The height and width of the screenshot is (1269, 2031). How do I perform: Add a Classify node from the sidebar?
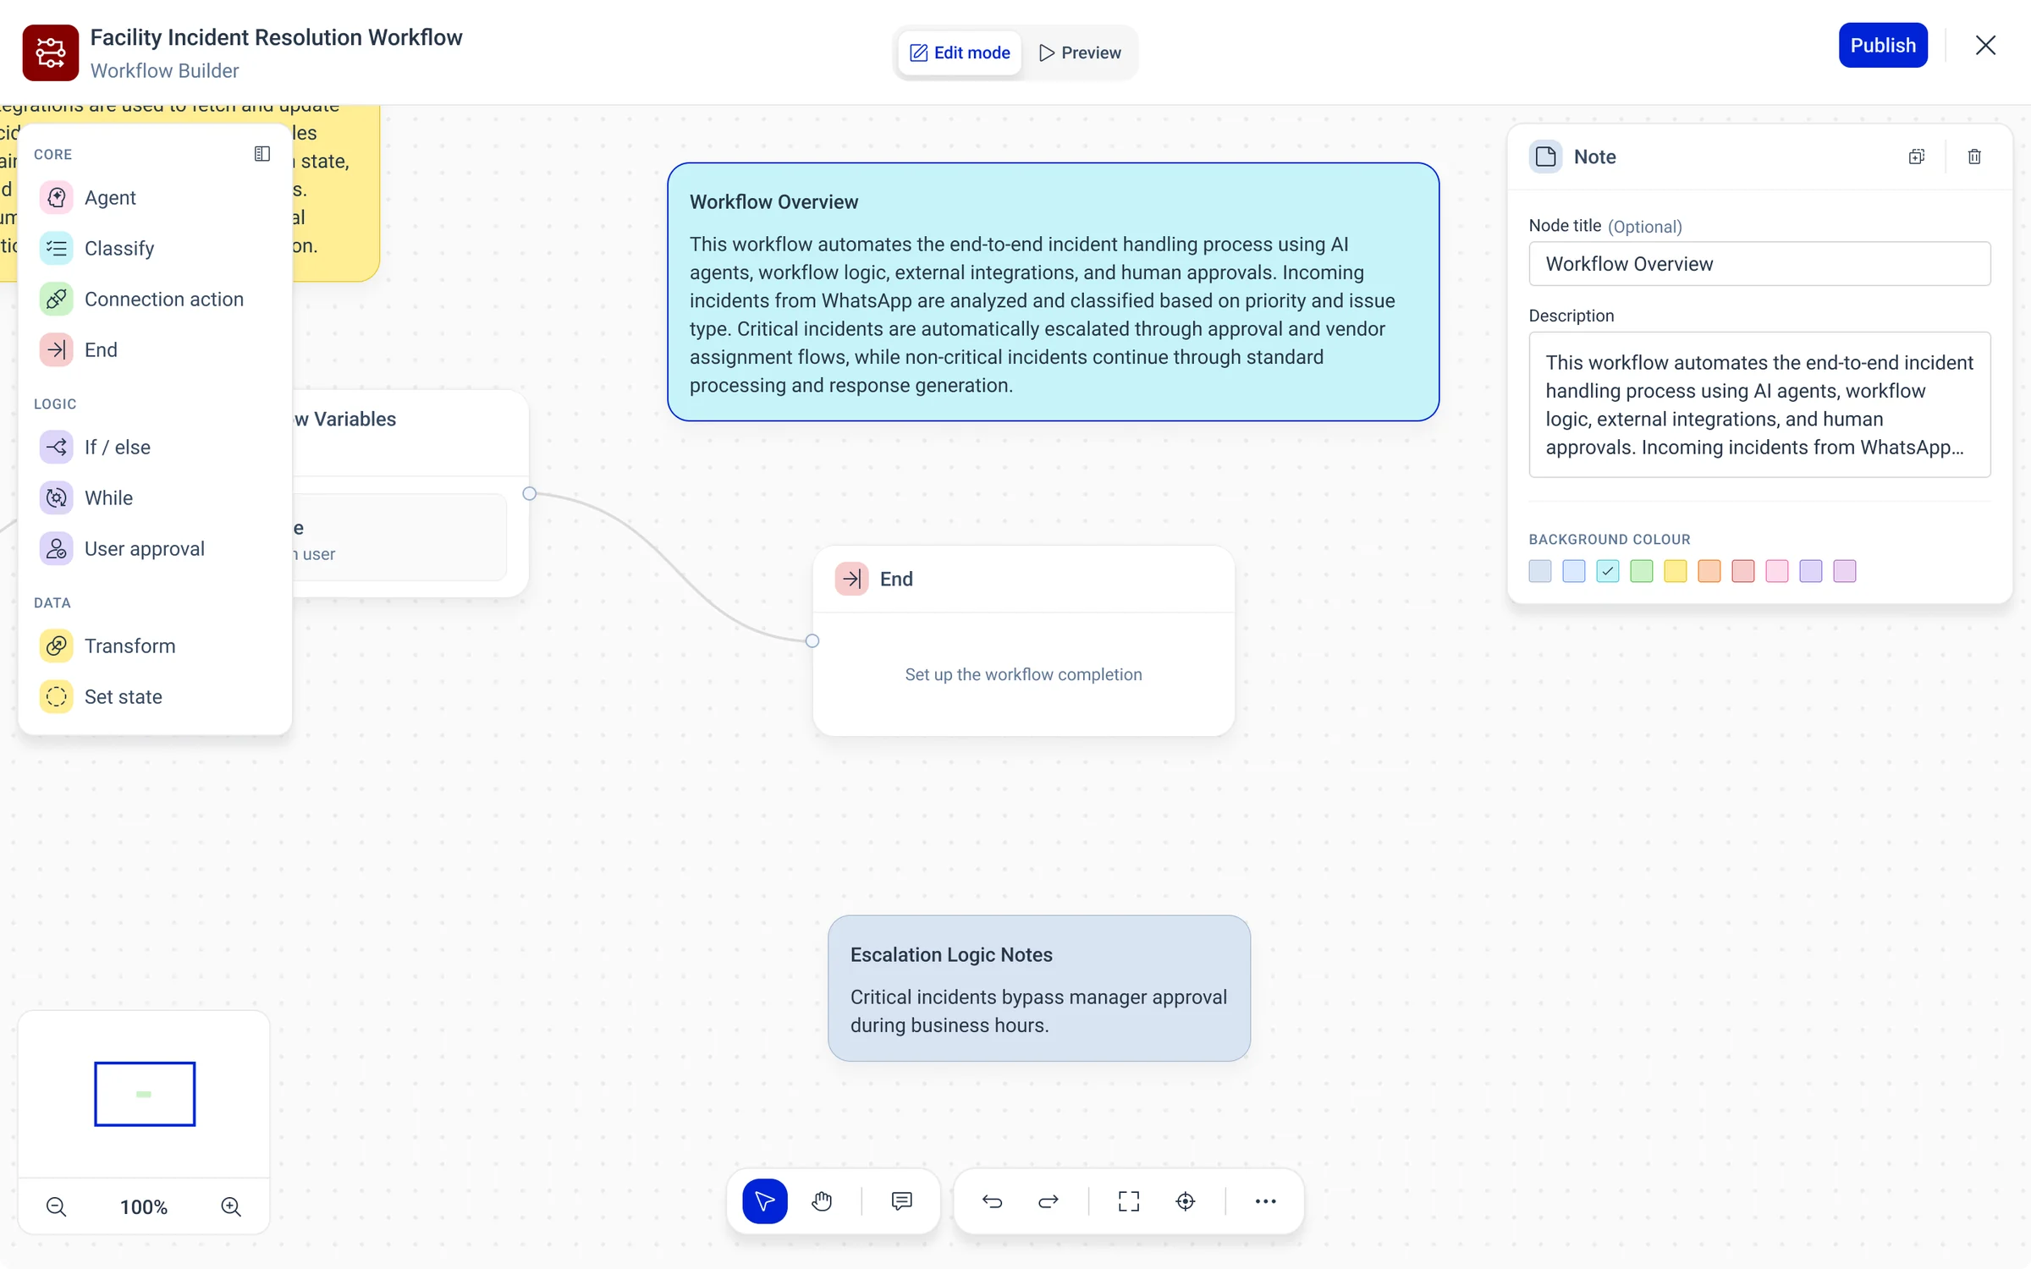[x=154, y=248]
